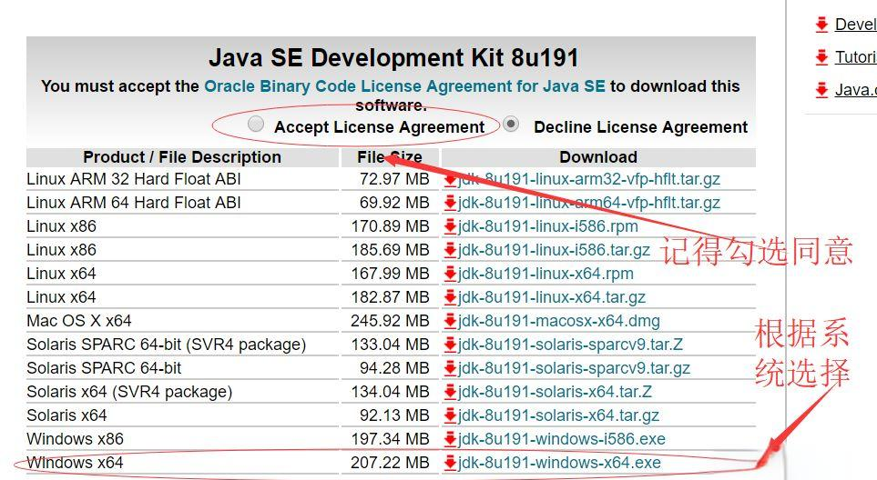The width and height of the screenshot is (877, 480).
Task: Click the 182.87 MB file size cell
Action: 390,297
